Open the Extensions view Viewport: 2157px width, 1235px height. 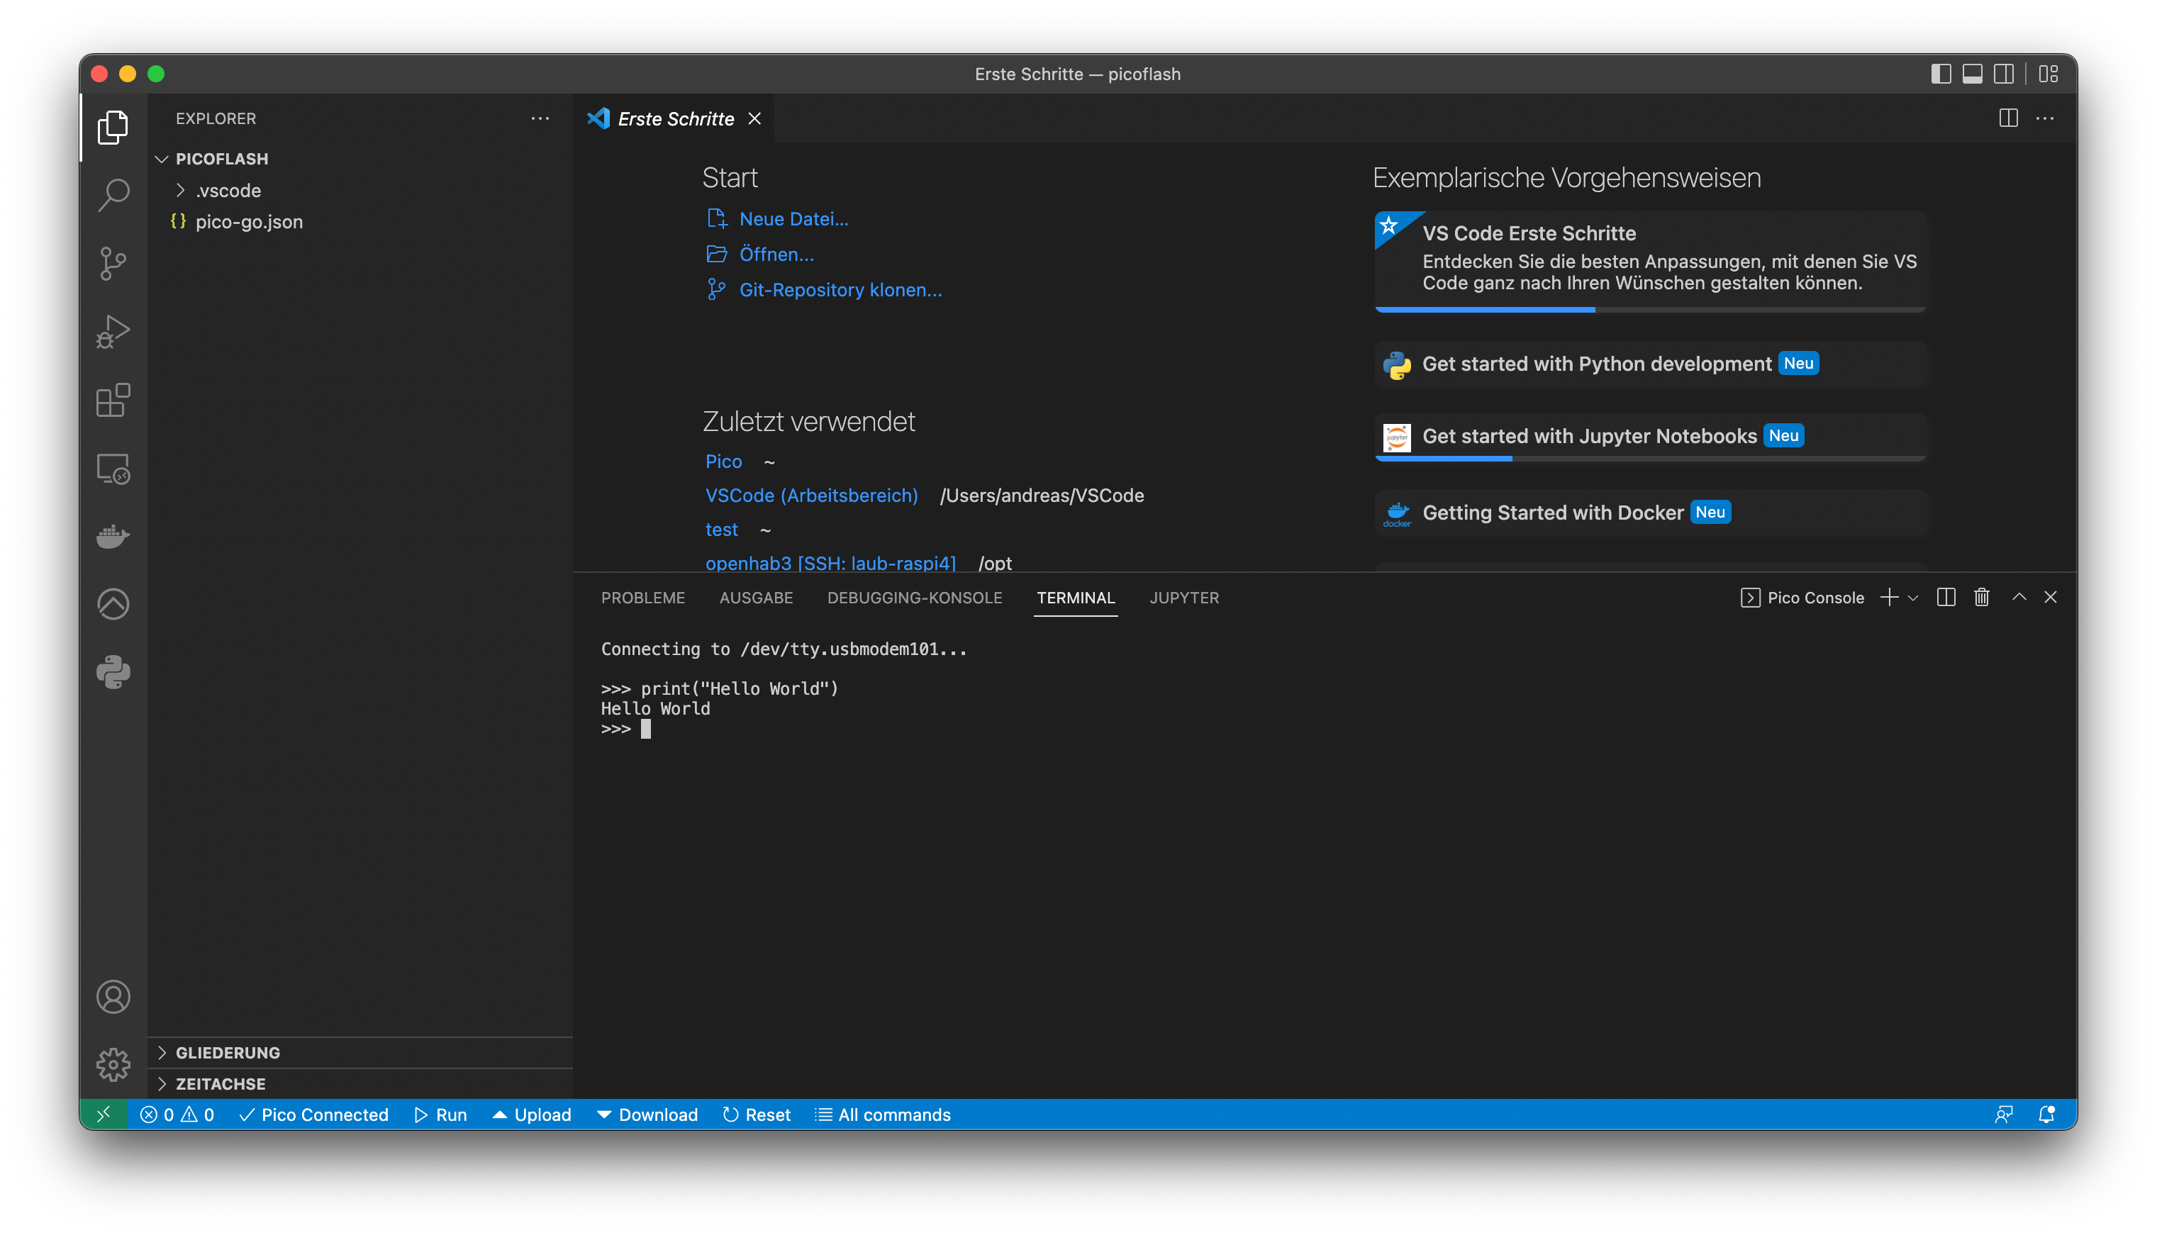tap(113, 401)
